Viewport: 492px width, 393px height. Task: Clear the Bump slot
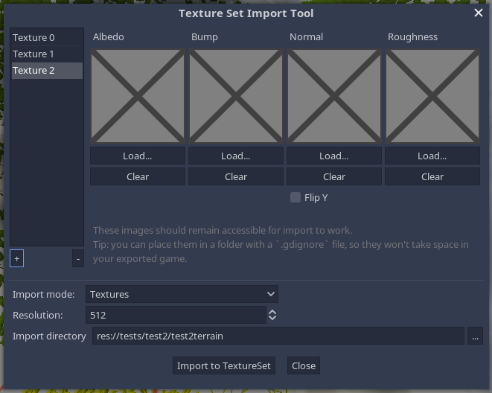pyautogui.click(x=236, y=176)
